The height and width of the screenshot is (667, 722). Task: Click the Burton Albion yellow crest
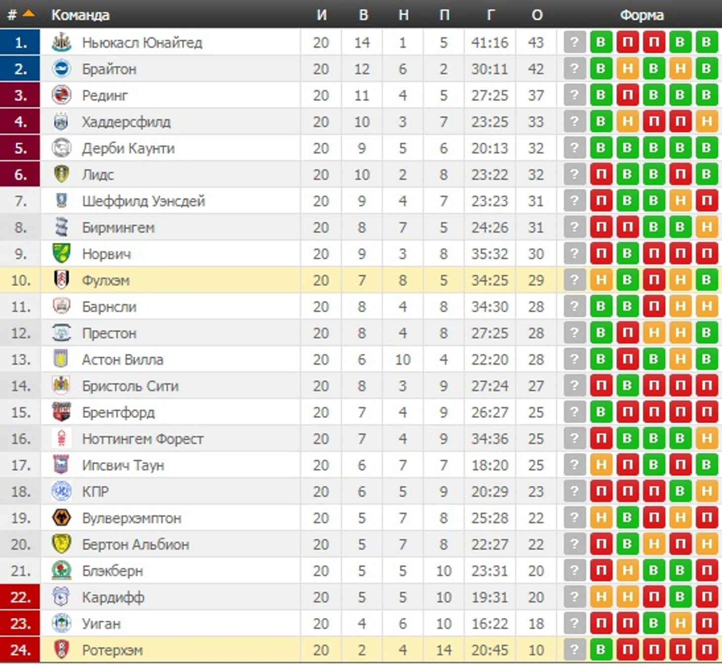(x=61, y=544)
